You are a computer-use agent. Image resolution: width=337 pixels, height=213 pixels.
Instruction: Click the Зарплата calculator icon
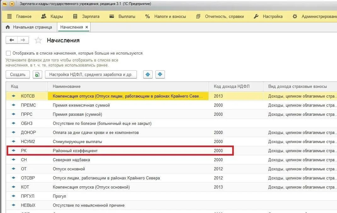coord(75,17)
